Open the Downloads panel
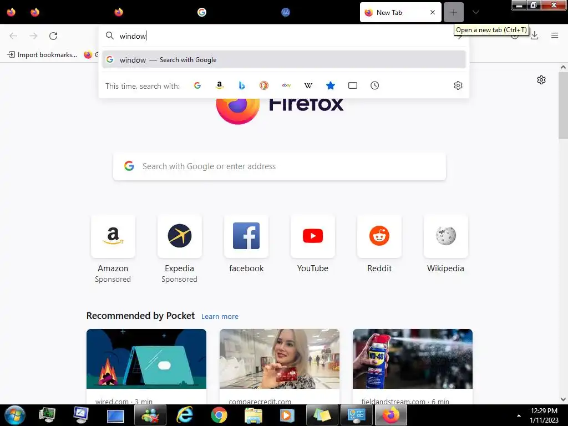The width and height of the screenshot is (568, 426). click(534, 35)
